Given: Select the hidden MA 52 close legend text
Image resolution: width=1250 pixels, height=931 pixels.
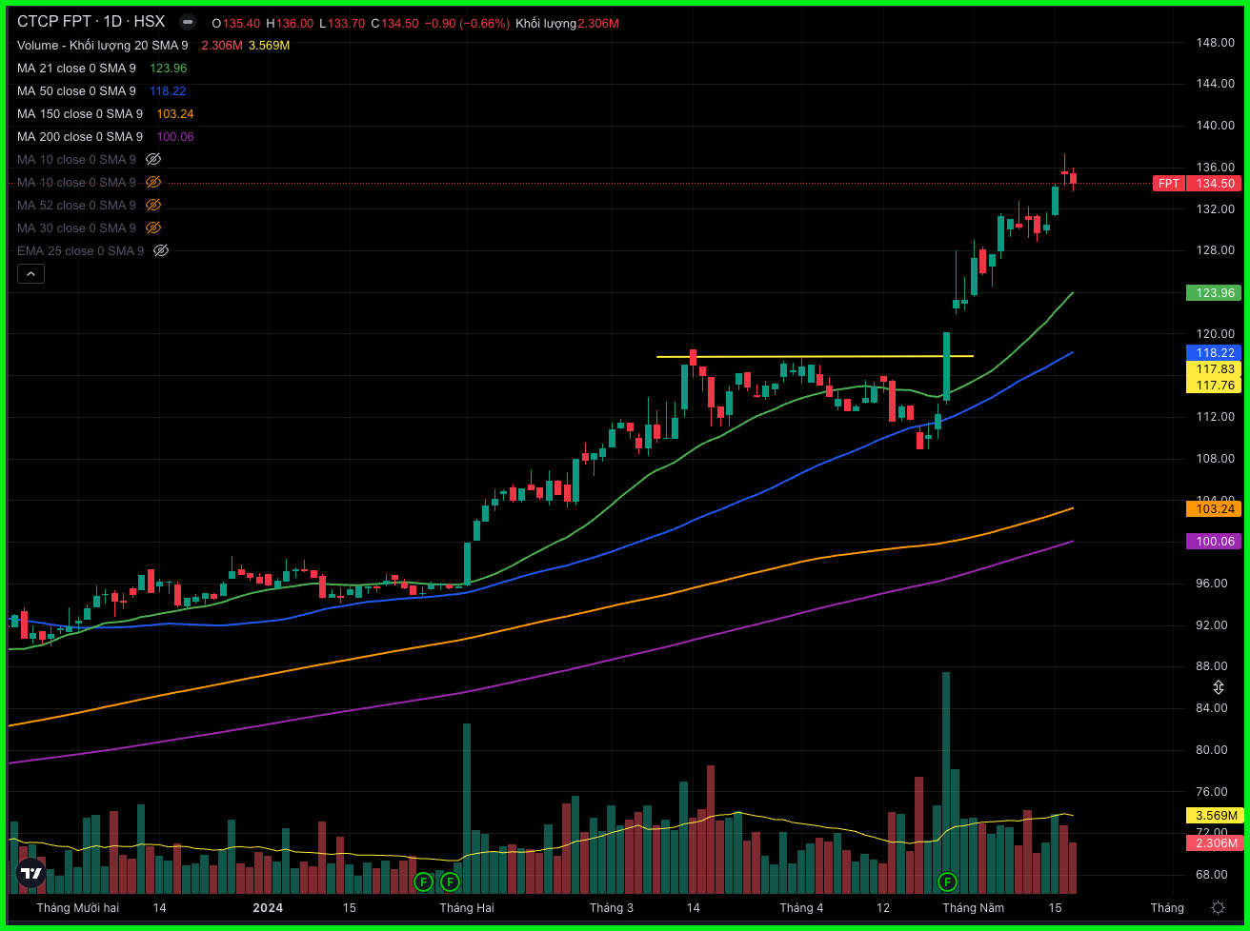Looking at the screenshot, I should point(76,206).
